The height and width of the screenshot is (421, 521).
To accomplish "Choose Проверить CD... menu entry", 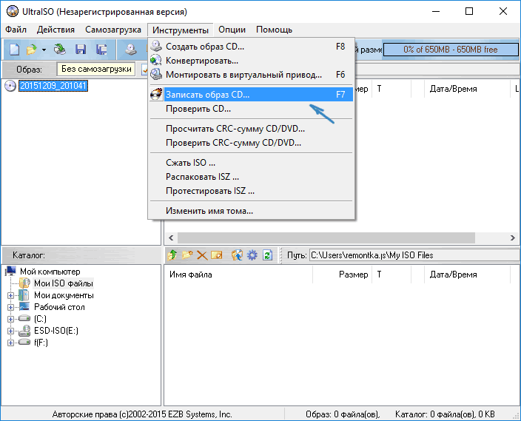I will click(252, 109).
